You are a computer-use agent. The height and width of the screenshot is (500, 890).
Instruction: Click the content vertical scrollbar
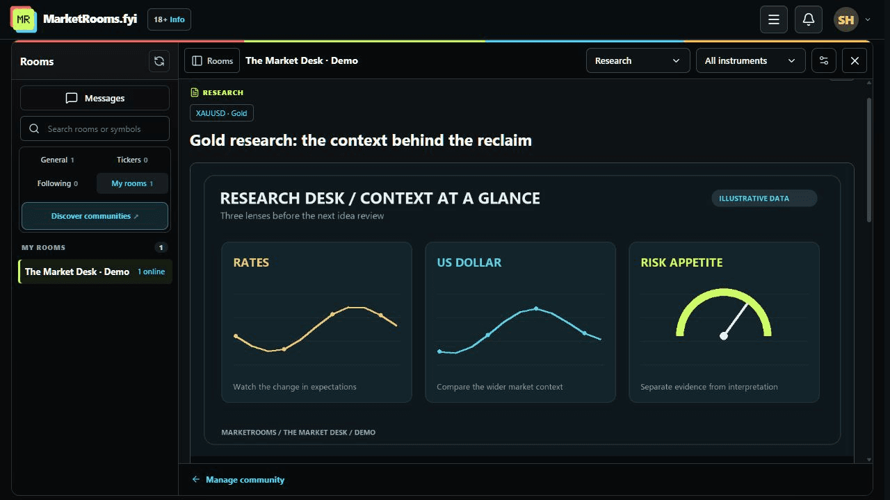[x=869, y=160]
